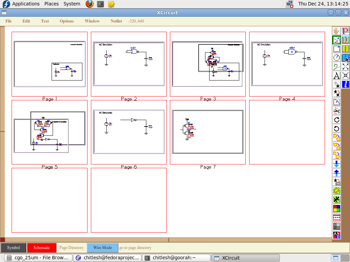Screen dimensions: 350x262
Task: Open the File menu
Action: [9, 21]
